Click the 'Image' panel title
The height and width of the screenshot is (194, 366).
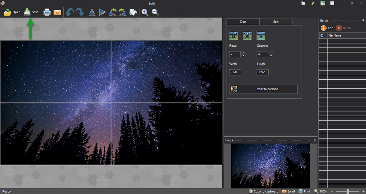click(x=229, y=140)
